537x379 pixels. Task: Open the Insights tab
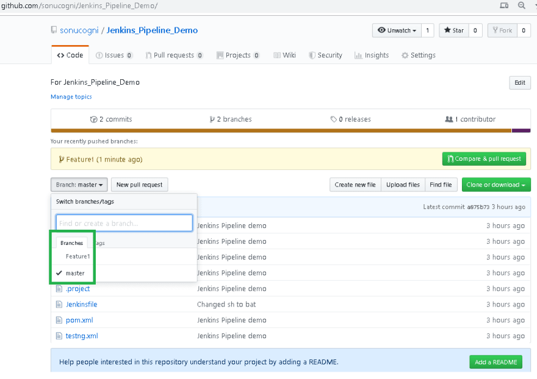coord(372,55)
